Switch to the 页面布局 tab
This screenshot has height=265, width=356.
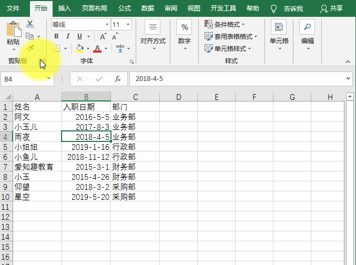95,8
